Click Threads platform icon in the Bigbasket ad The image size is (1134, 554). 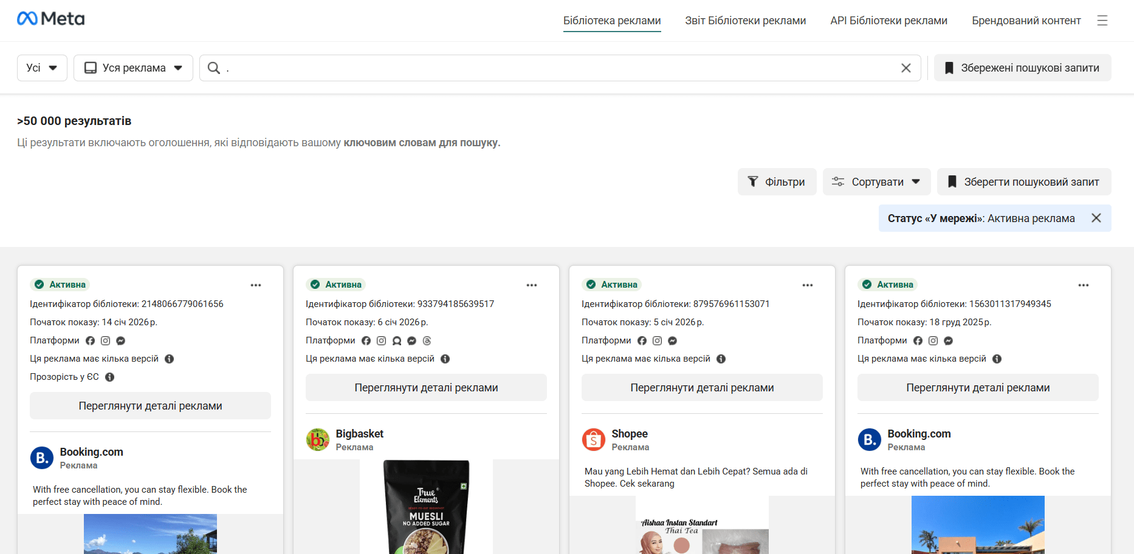(427, 341)
